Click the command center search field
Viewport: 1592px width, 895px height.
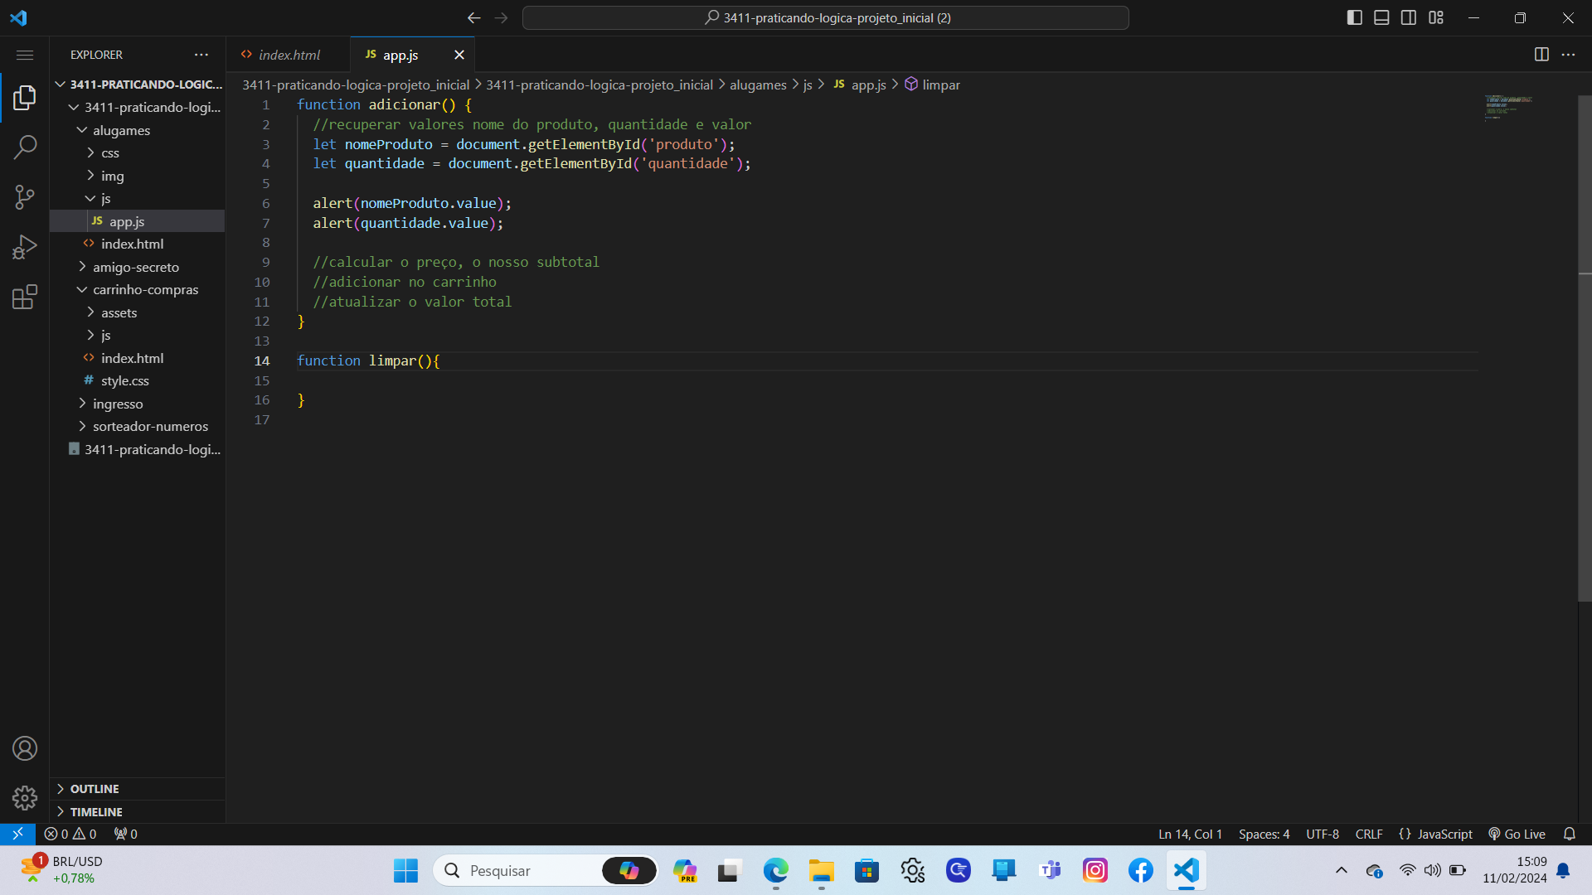coord(825,17)
